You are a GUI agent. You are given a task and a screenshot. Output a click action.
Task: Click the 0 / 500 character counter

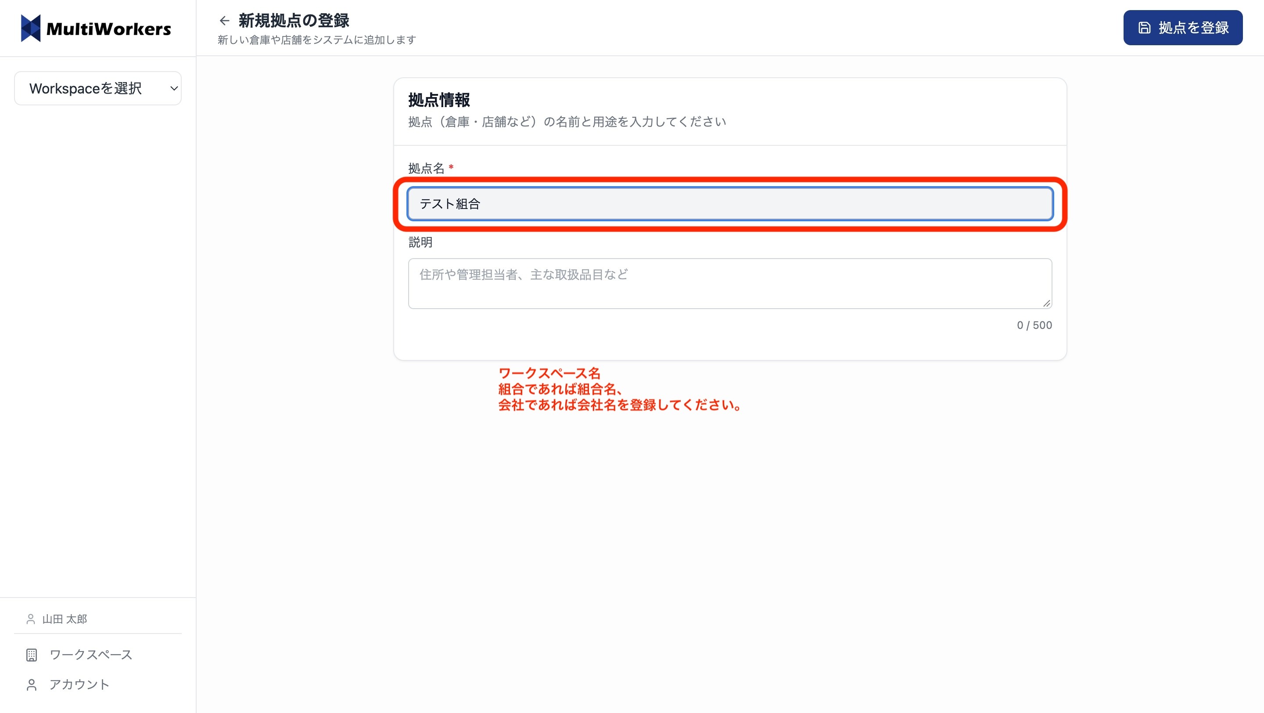tap(1034, 325)
